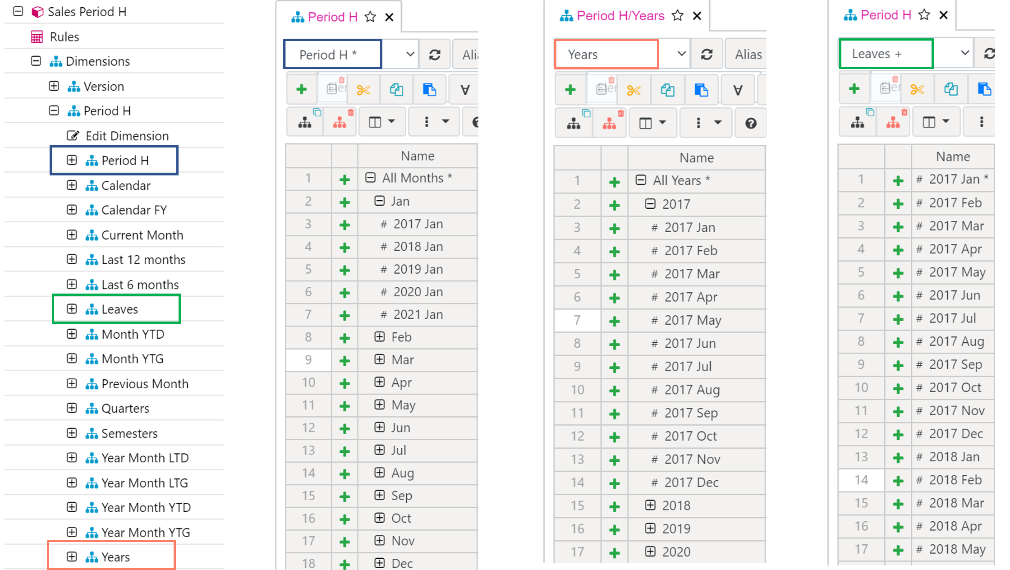Open the three-dots more options menu in the Years toolbar

[x=698, y=123]
